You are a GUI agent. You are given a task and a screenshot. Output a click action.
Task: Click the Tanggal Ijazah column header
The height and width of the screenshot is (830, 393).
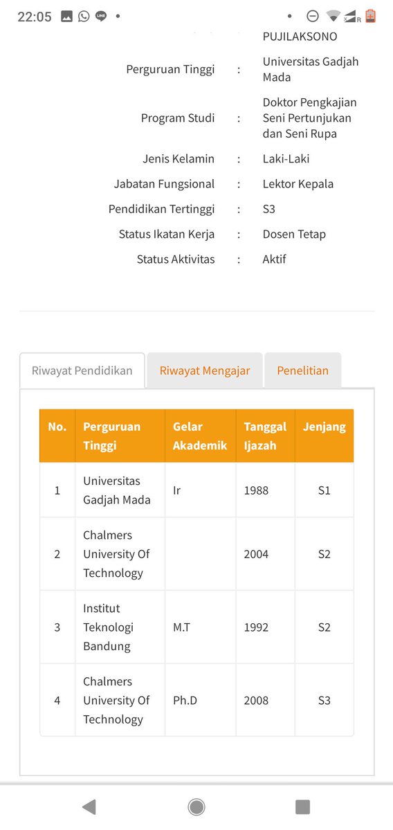(x=265, y=436)
